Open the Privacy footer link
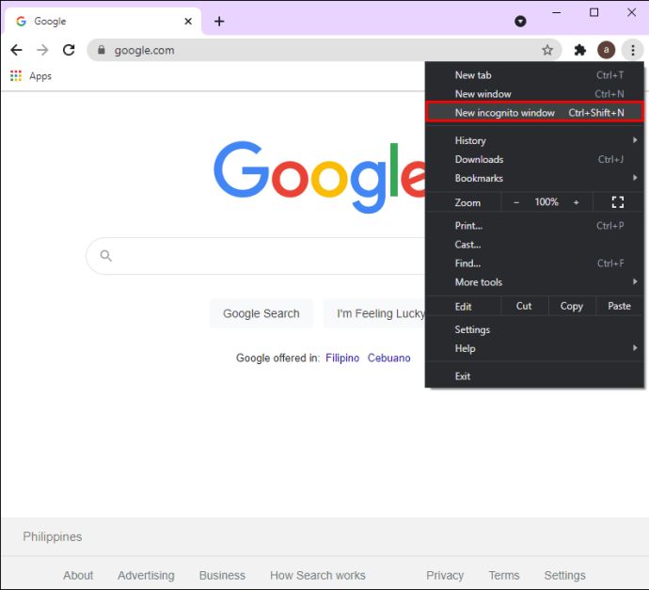The image size is (649, 590). pos(445,575)
